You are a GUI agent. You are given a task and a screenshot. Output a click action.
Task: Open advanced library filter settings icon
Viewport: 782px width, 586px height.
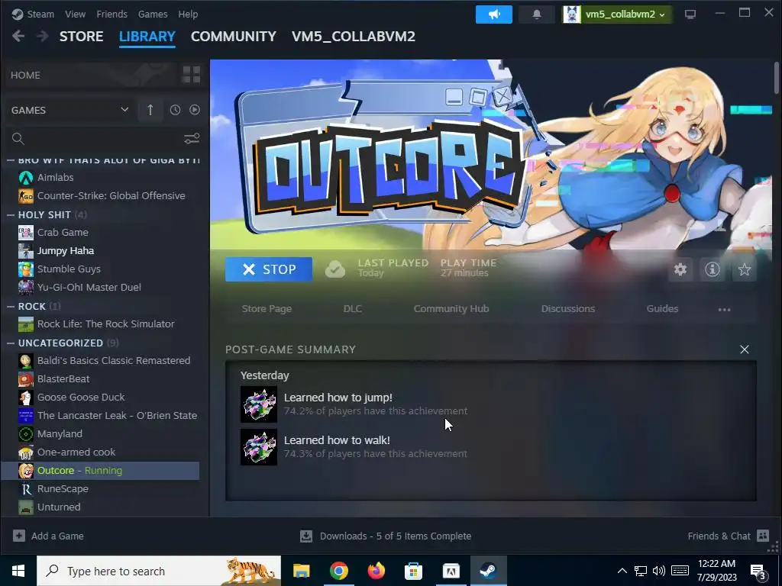tap(192, 139)
